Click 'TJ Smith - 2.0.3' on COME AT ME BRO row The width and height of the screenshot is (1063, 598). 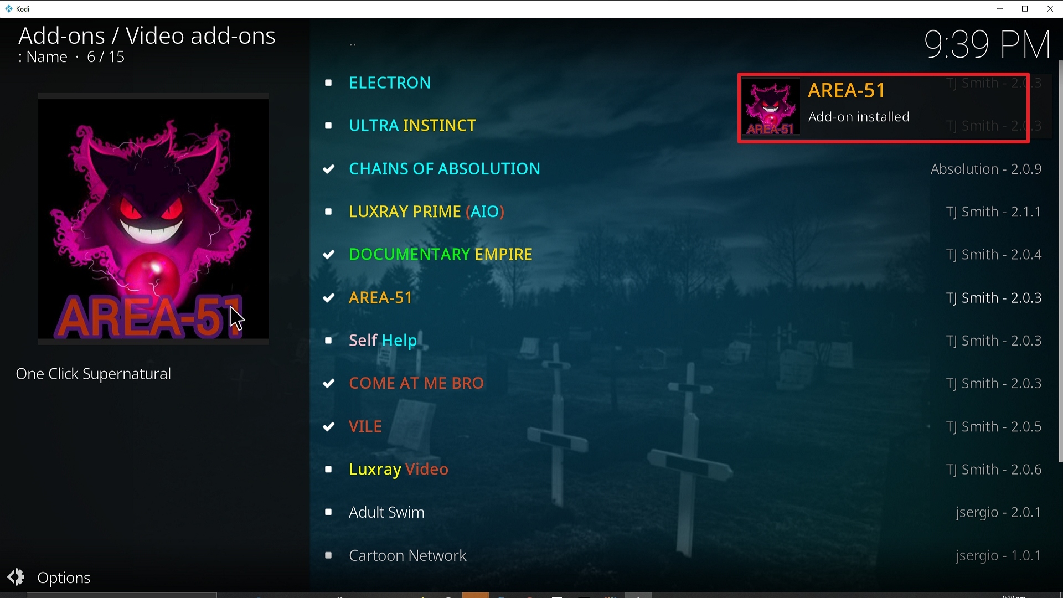click(x=994, y=383)
